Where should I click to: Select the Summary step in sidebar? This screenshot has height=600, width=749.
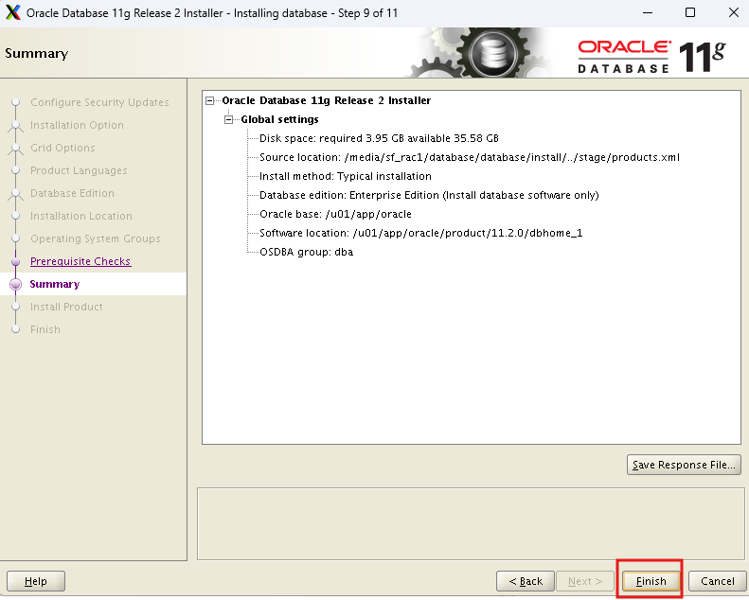point(55,284)
